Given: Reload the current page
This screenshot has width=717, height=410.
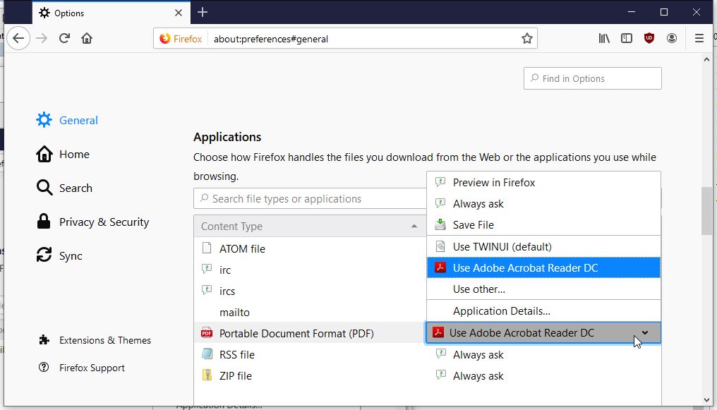Looking at the screenshot, I should coord(64,38).
